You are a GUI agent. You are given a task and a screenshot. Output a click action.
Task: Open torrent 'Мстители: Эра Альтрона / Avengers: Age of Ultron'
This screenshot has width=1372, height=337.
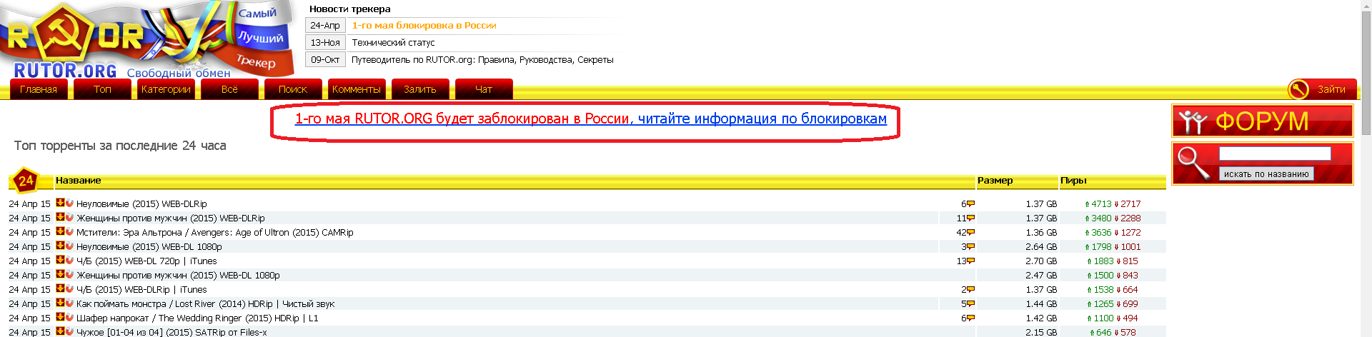(215, 232)
